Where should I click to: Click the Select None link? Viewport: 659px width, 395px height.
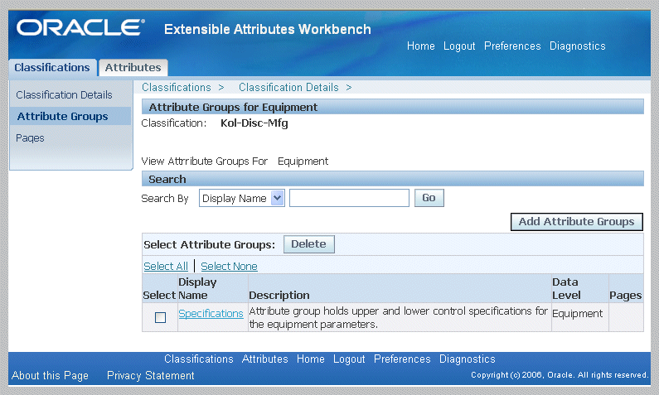click(x=229, y=266)
